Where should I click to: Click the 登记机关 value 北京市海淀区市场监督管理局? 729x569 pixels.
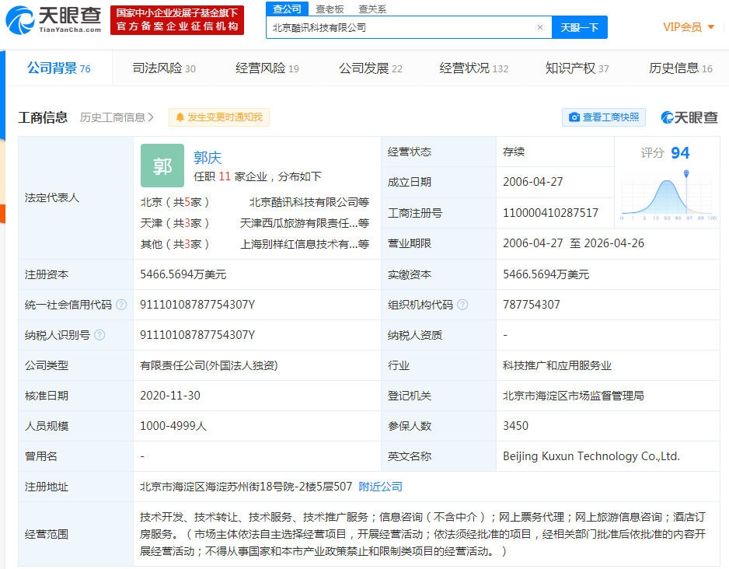[x=574, y=396]
